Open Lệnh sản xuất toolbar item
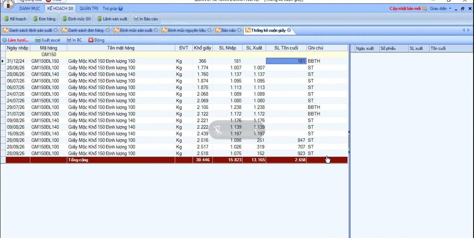The image size is (474, 238). (112, 19)
